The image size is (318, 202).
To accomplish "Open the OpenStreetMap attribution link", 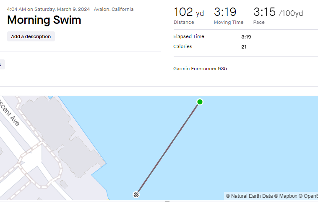I will (x=310, y=196).
